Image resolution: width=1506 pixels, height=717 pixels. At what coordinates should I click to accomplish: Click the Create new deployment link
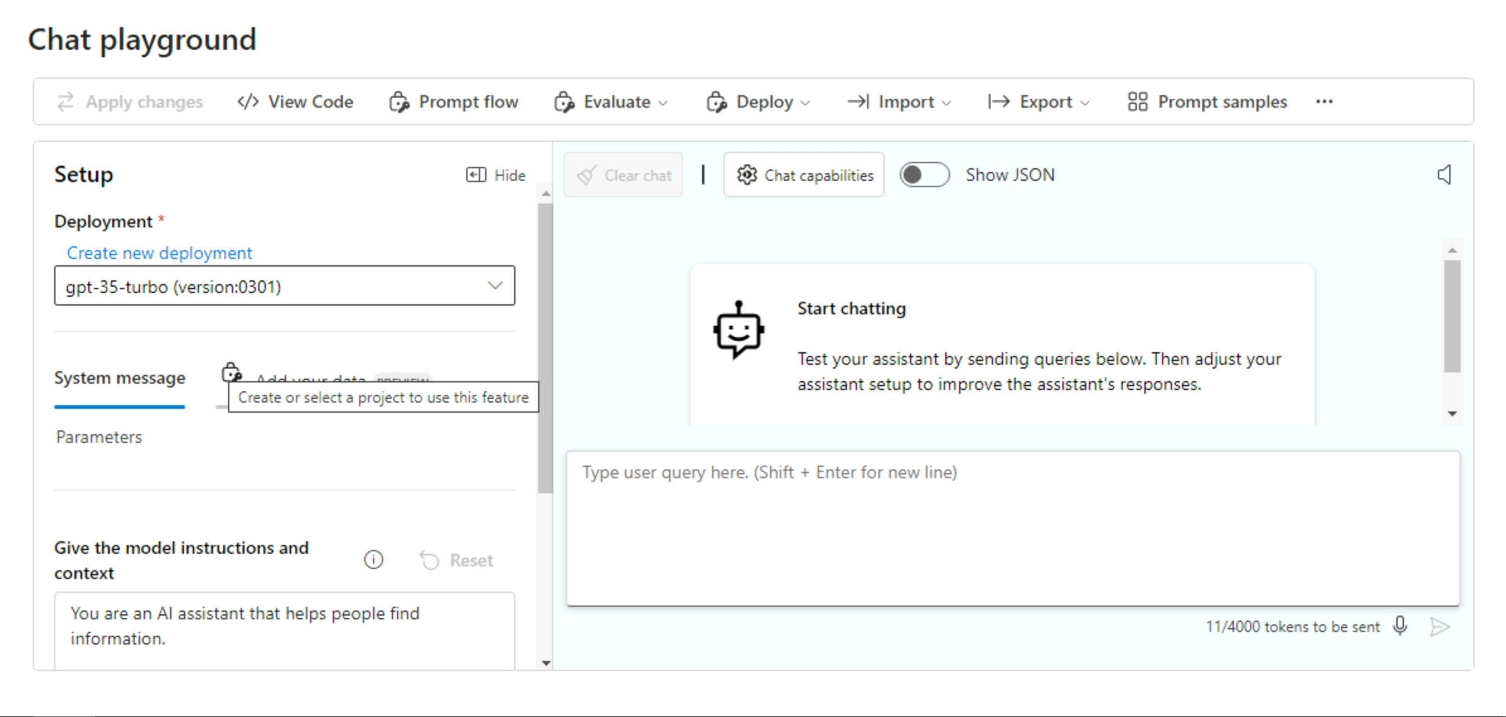(159, 253)
